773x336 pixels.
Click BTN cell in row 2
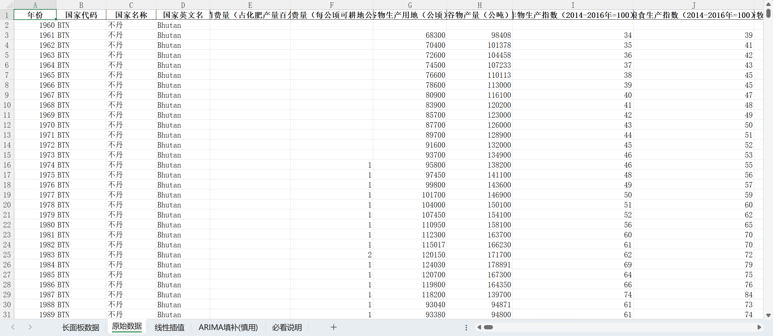(81, 25)
